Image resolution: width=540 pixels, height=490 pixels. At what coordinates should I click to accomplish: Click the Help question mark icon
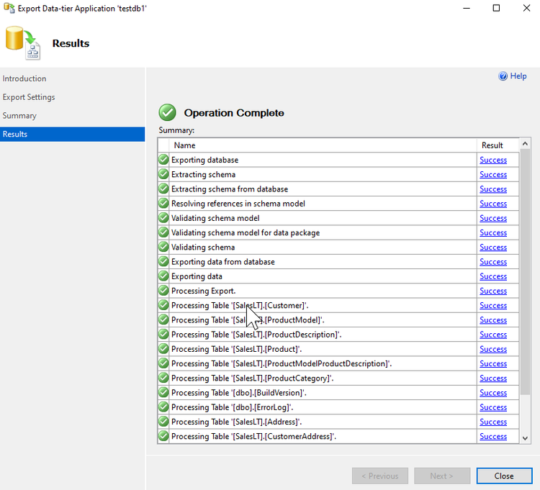(x=503, y=76)
